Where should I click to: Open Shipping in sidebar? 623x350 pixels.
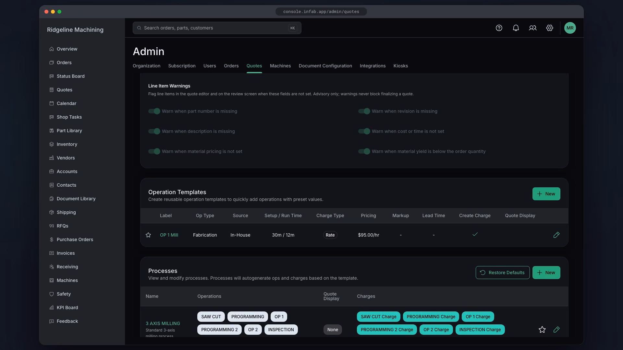click(66, 212)
